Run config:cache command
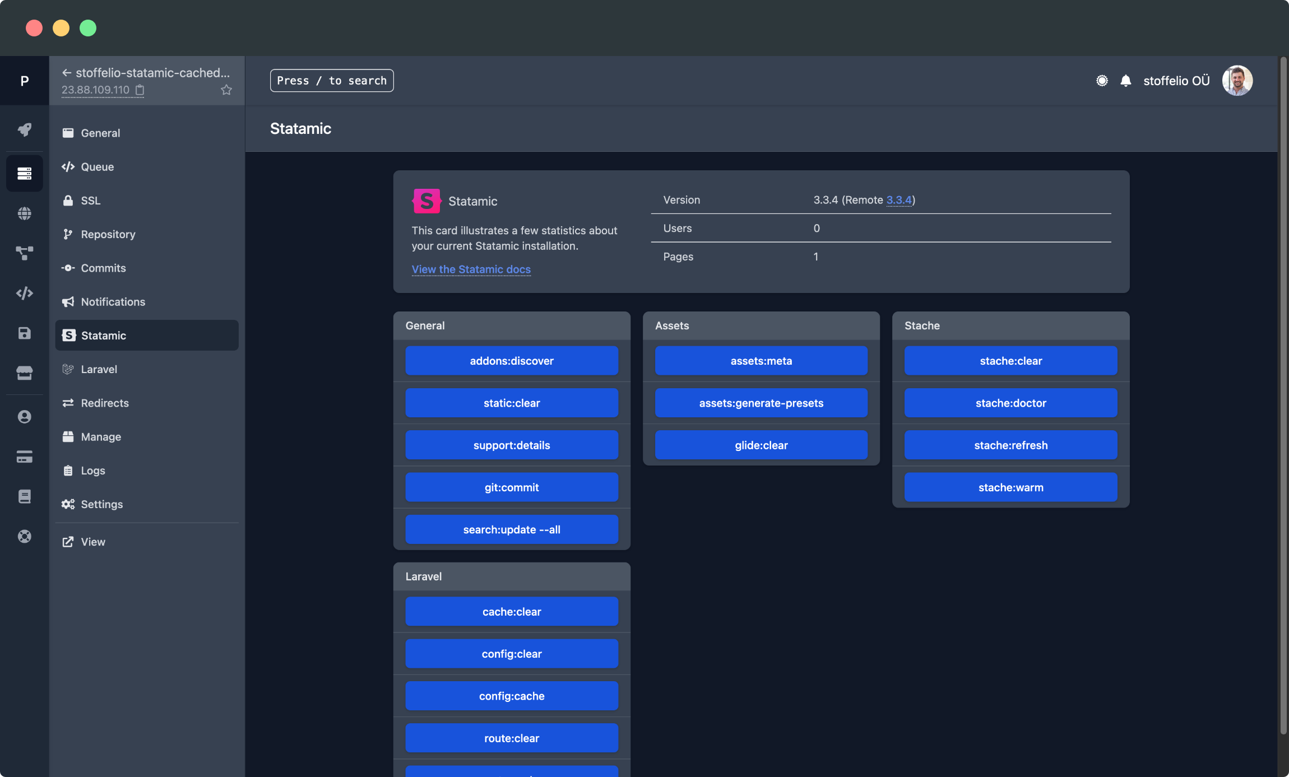The height and width of the screenshot is (777, 1289). [512, 696]
